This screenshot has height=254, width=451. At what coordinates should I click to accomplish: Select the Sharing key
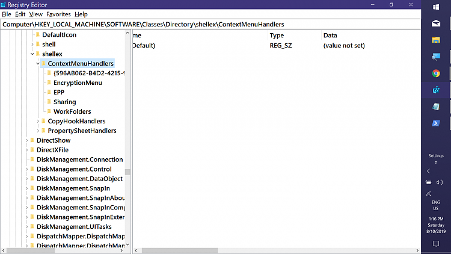point(65,102)
